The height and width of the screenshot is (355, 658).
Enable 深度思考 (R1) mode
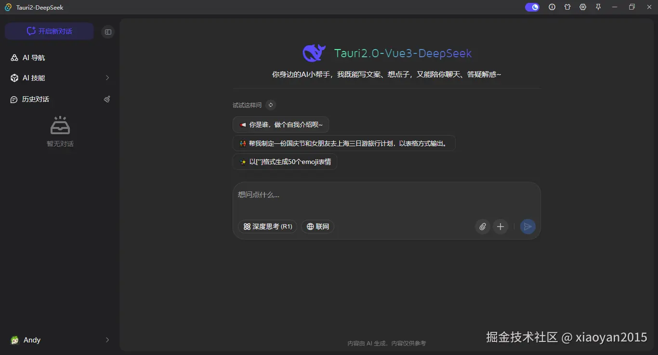(x=267, y=227)
